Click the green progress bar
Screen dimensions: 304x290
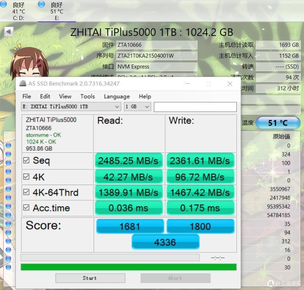click(128, 267)
